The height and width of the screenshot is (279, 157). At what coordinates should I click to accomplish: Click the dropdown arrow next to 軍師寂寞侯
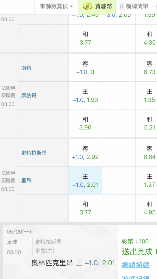(x=72, y=7)
